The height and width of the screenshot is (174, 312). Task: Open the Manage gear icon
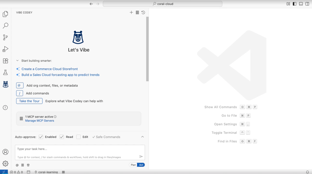coord(5,163)
